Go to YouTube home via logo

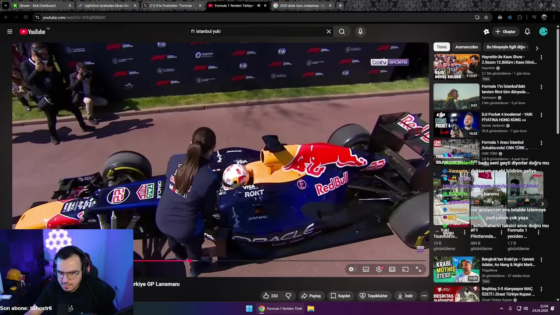32,31
